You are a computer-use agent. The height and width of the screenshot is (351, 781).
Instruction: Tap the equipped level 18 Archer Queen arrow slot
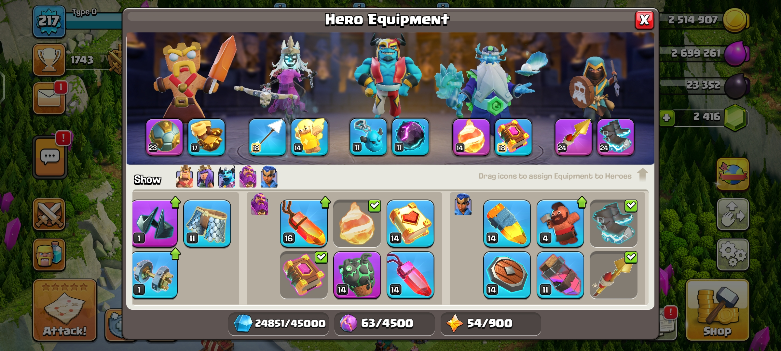coord(267,137)
